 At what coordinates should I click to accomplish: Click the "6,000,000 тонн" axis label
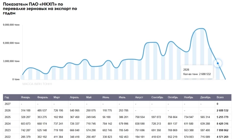pyautogui.click(x=11, y=43)
